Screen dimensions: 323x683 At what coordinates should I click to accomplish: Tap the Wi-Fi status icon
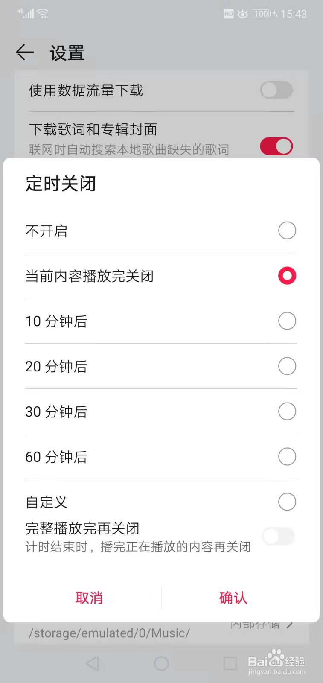[x=43, y=14]
